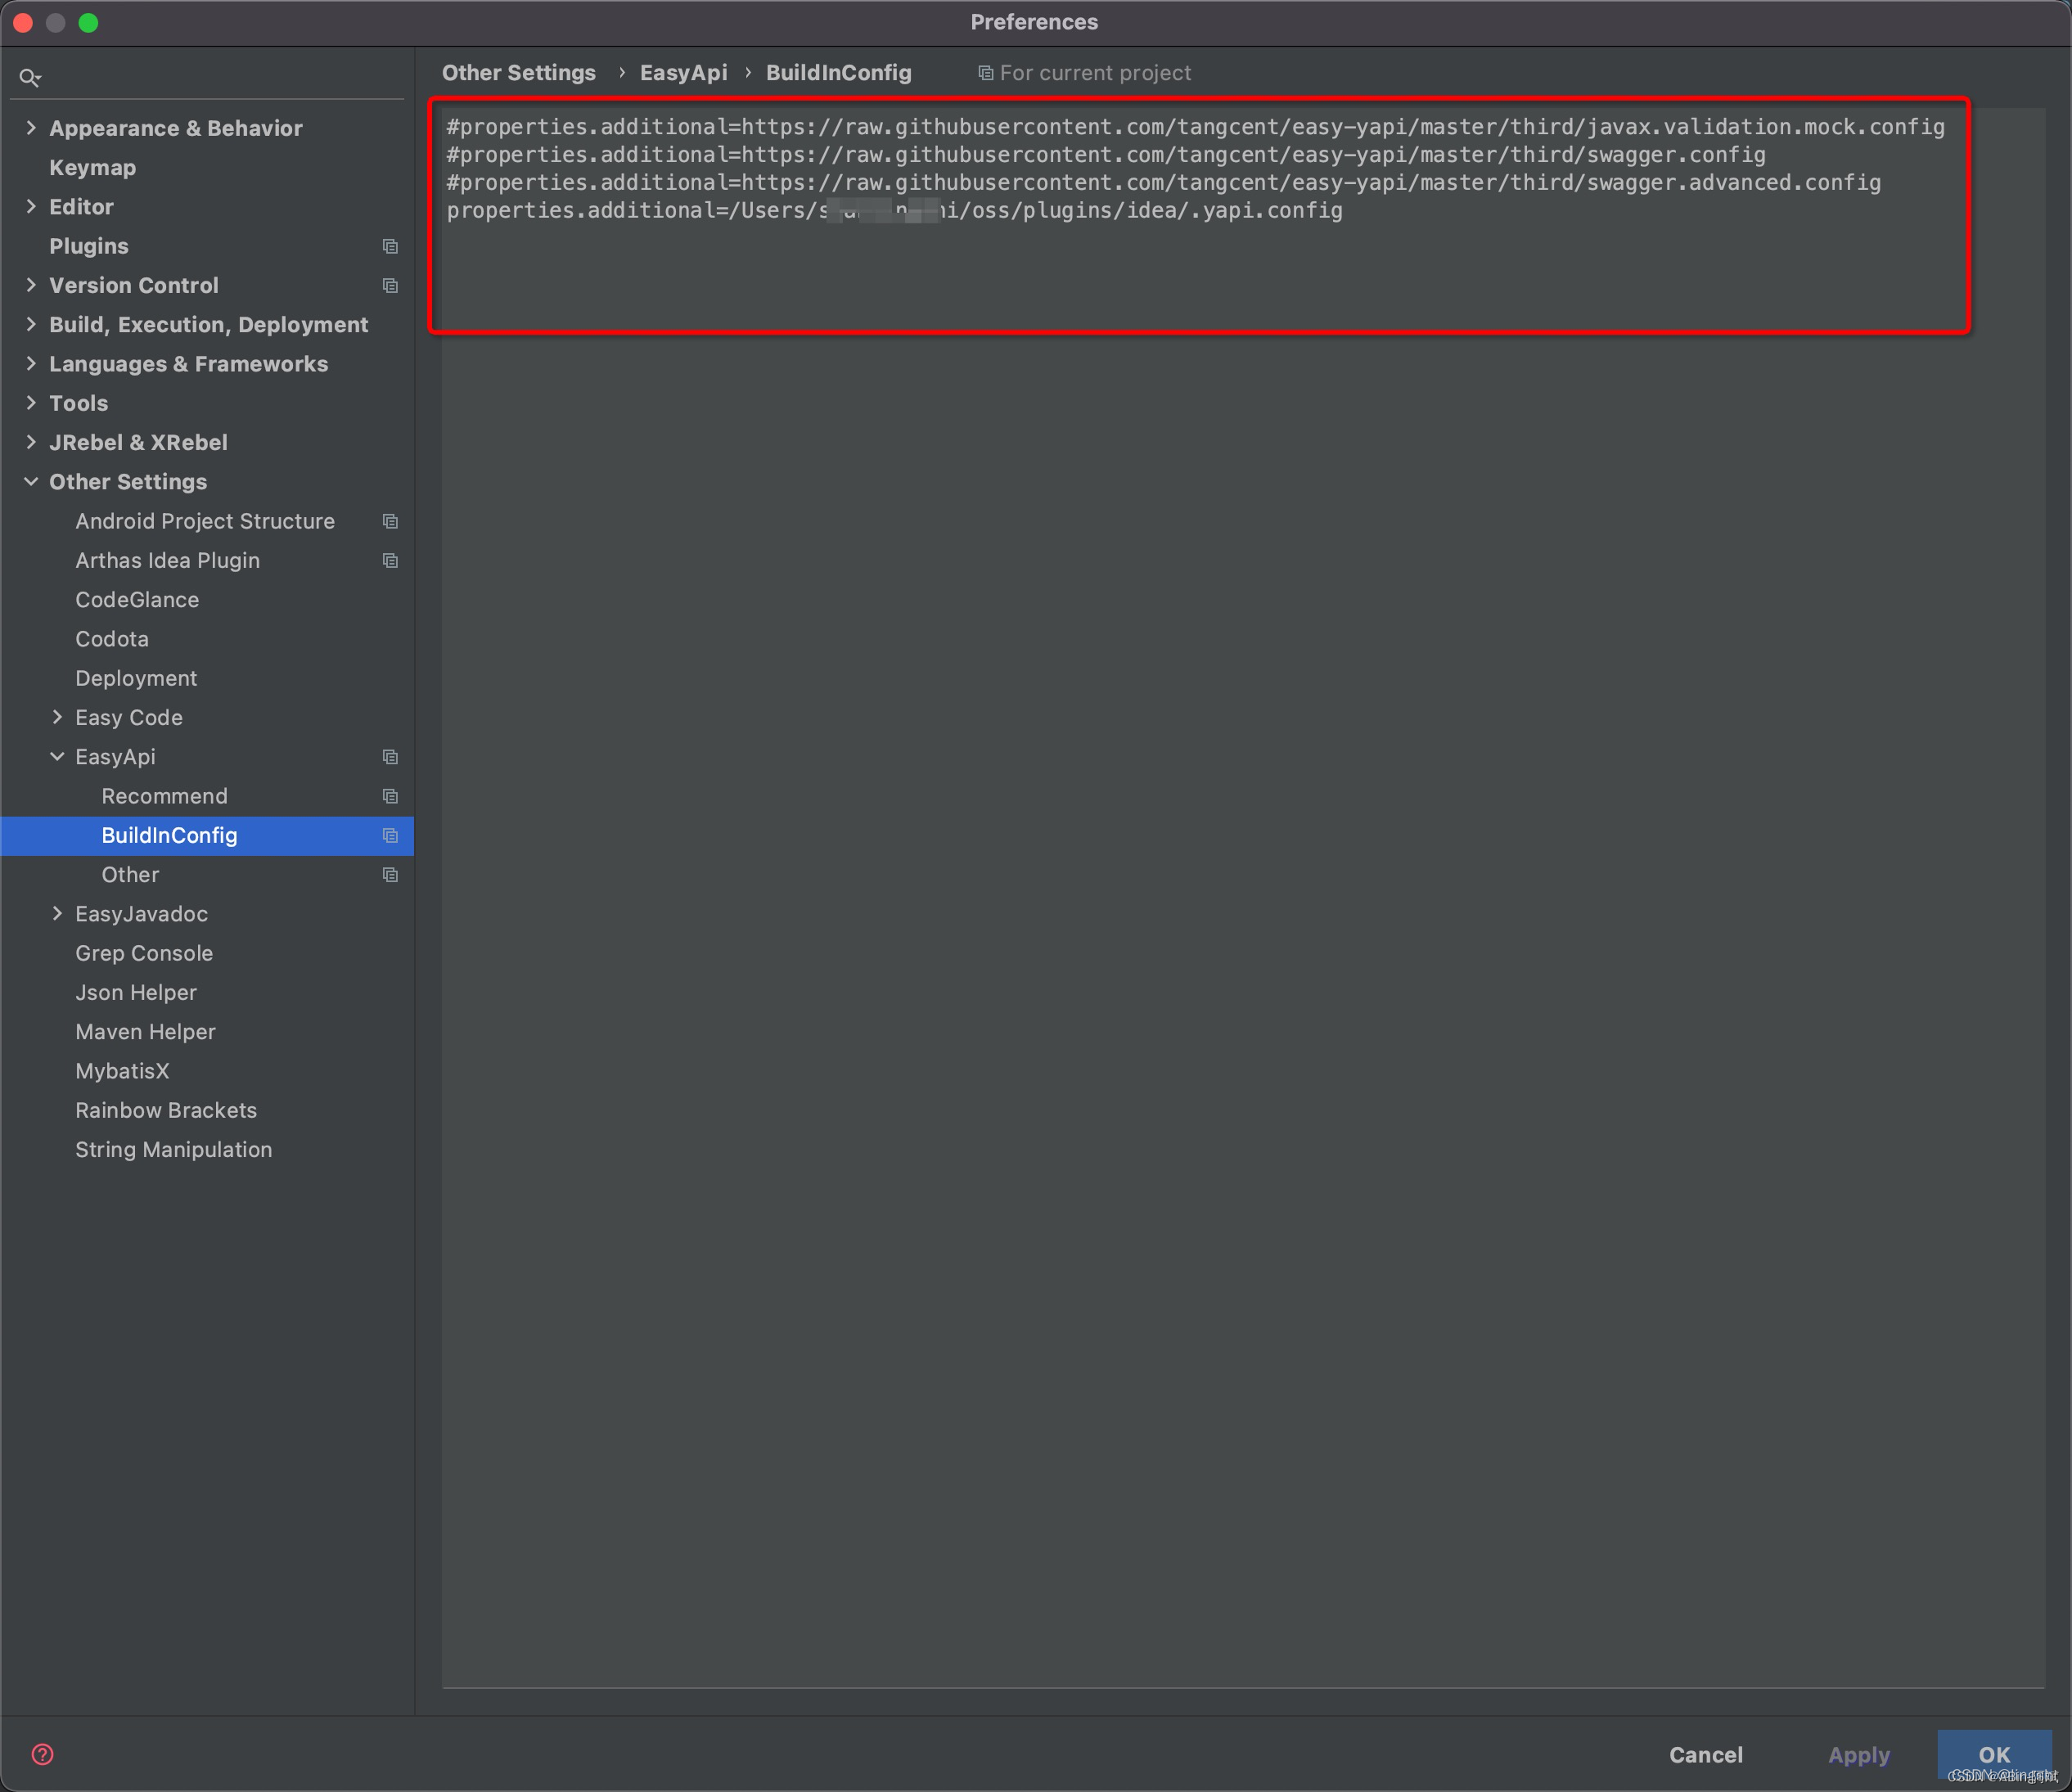This screenshot has height=1792, width=2072.
Task: Expand Appearance & Behavior section
Action: click(x=31, y=128)
